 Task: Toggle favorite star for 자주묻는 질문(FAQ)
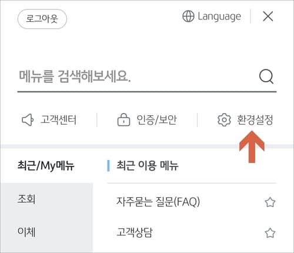[x=270, y=202]
